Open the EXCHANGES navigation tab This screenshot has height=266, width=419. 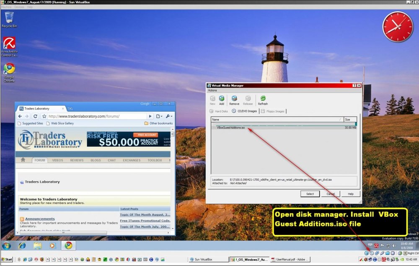[132, 160]
